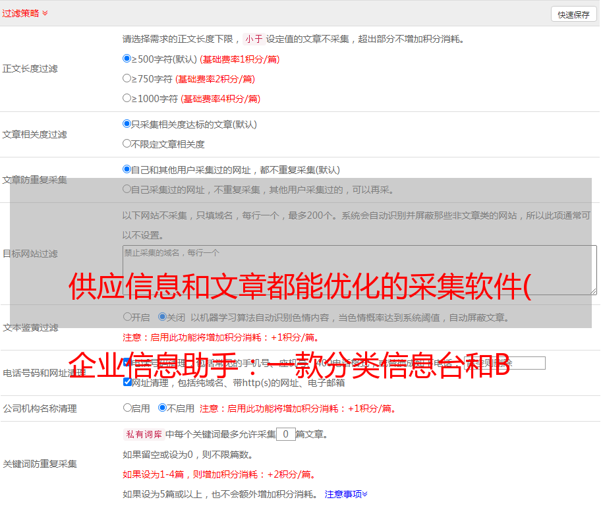Toggle the 网址清理 checkbox
The height and width of the screenshot is (506, 601).
click(127, 382)
